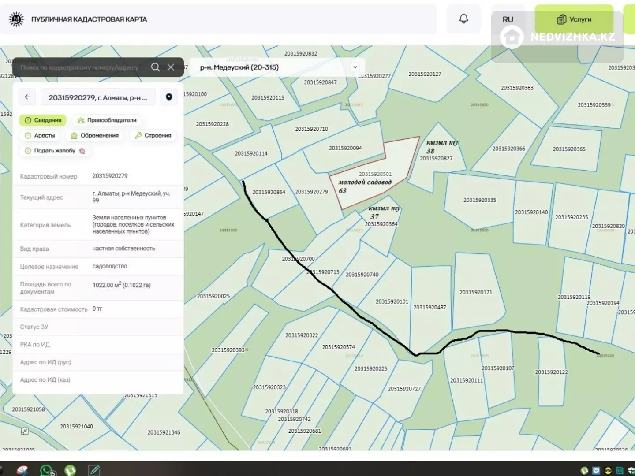Open uTorrent from the taskbar
The width and height of the screenshot is (635, 476).
point(71,470)
